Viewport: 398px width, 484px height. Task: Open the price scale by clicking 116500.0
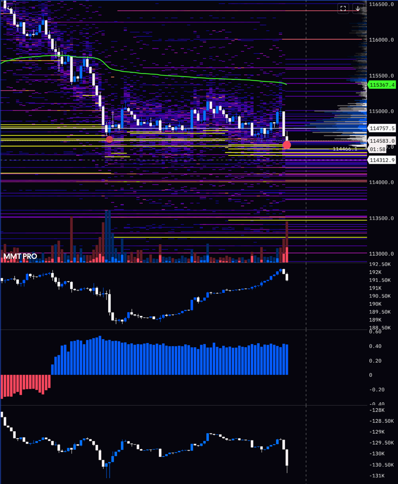(x=382, y=5)
